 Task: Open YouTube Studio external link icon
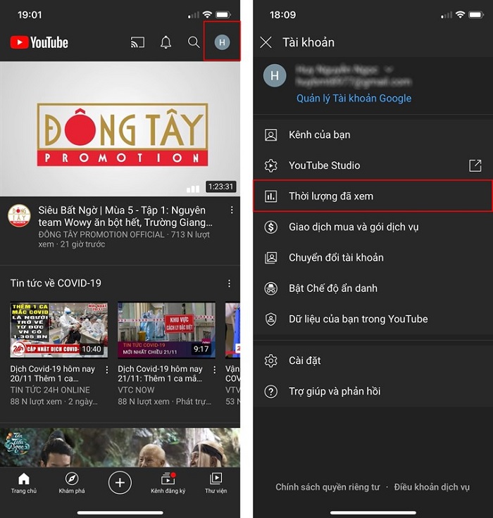pos(475,165)
